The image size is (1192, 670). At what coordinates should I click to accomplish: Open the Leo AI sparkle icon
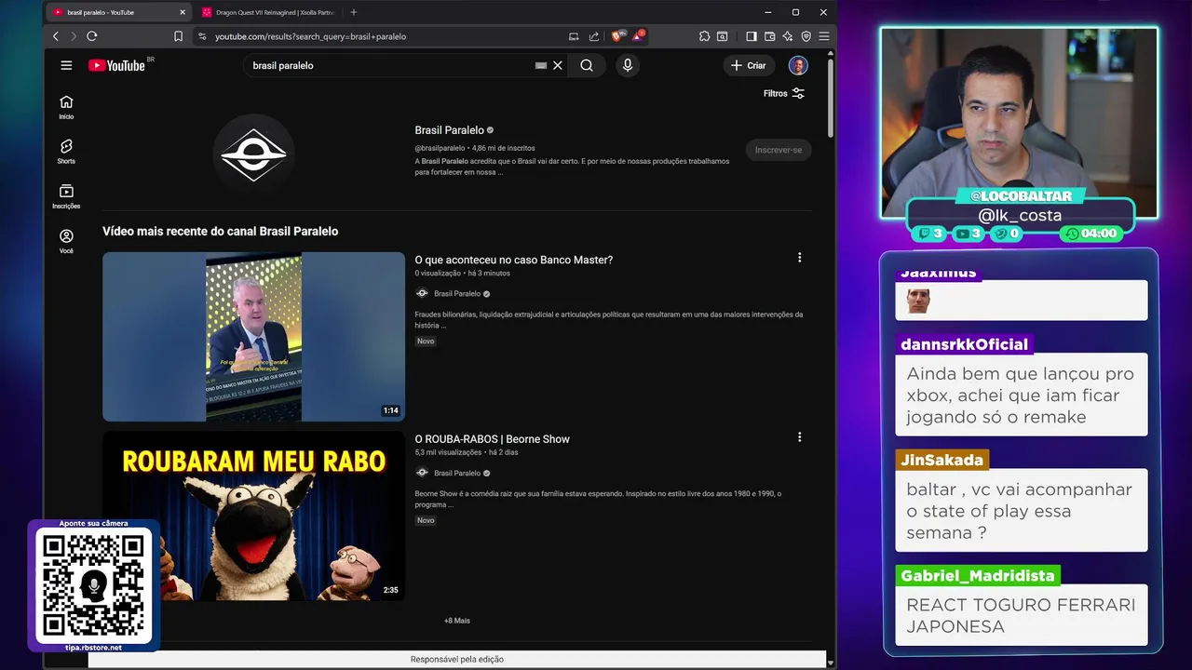click(x=788, y=36)
